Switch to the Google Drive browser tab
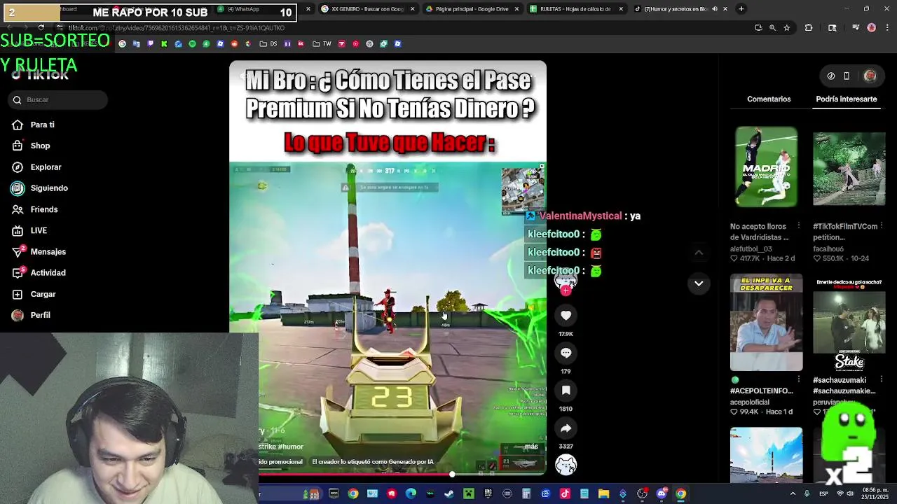The width and height of the screenshot is (897, 504). click(x=472, y=9)
